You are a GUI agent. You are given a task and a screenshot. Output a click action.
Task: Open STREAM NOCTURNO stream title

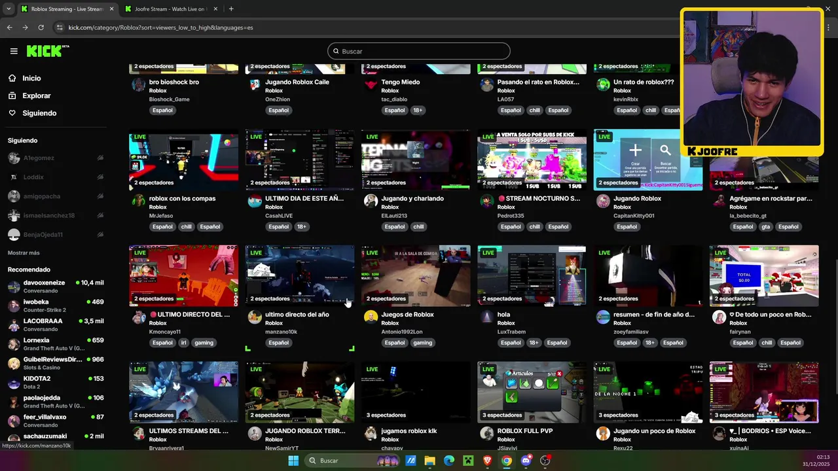[539, 198]
